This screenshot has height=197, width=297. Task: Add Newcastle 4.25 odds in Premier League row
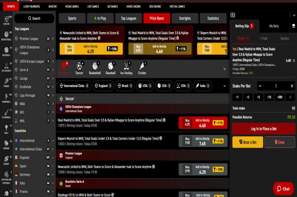tap(203, 169)
